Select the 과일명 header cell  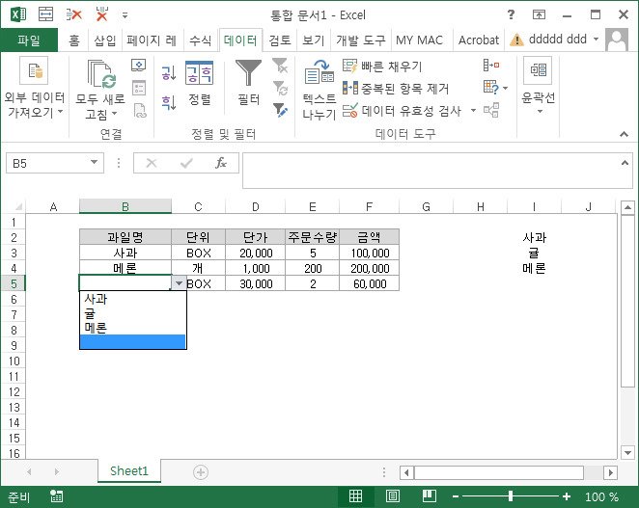click(125, 237)
